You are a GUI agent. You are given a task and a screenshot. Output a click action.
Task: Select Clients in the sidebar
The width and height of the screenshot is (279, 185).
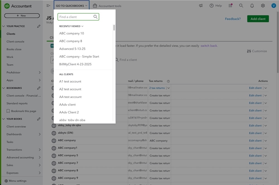click(x=10, y=34)
